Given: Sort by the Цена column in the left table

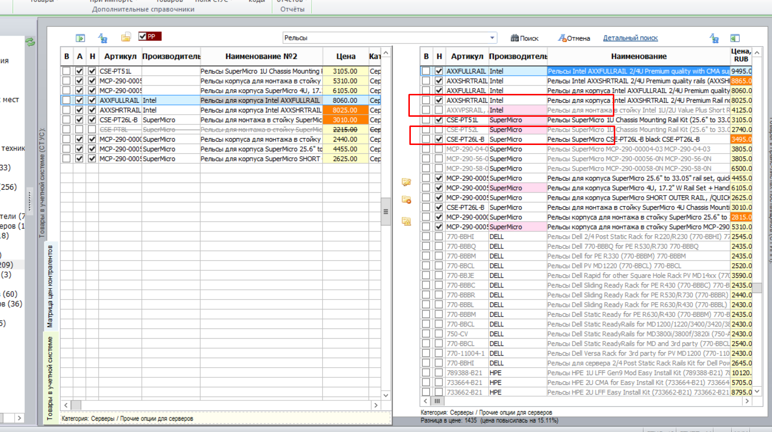Looking at the screenshot, I should (346, 56).
